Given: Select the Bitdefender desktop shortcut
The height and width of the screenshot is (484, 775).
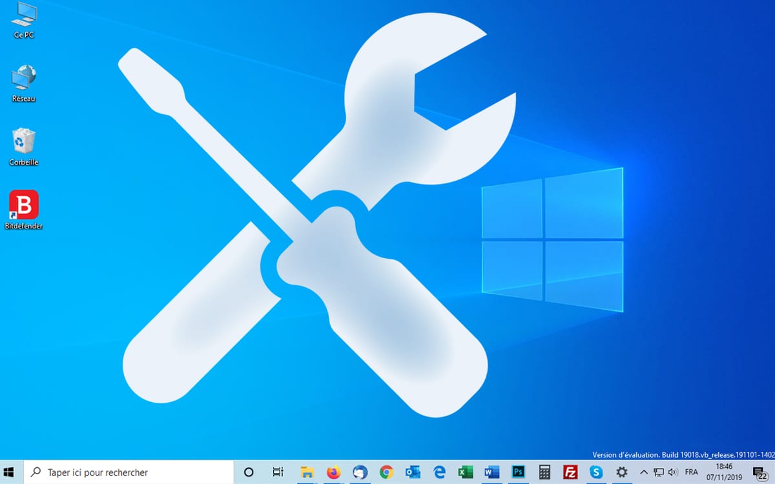Looking at the screenshot, I should [24, 210].
